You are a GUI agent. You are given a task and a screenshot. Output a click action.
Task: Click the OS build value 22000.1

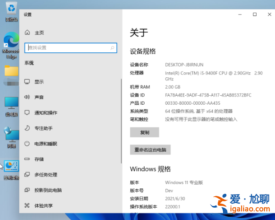(x=172, y=207)
